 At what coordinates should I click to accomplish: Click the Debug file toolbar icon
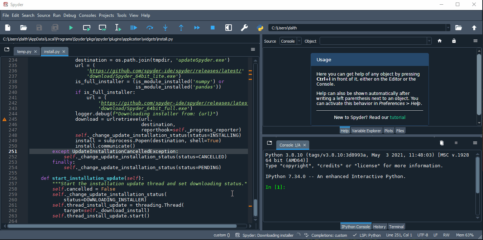134,28
